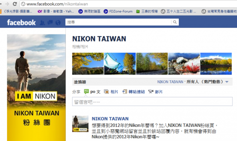The image size is (237, 141).
Task: Click the 影片 video camera icon
Action: tap(151, 91)
